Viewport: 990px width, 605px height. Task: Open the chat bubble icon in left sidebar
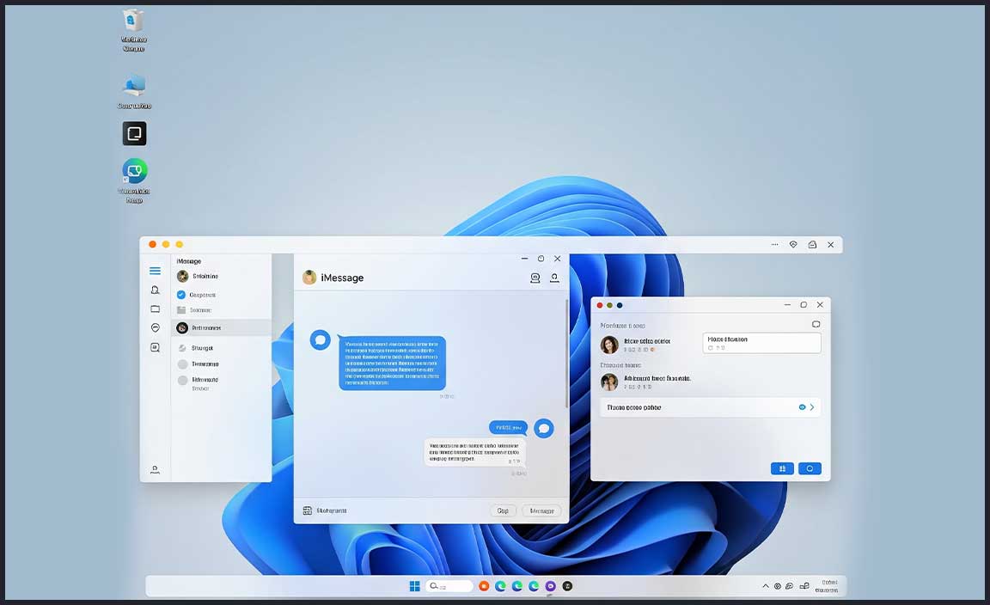tap(155, 328)
